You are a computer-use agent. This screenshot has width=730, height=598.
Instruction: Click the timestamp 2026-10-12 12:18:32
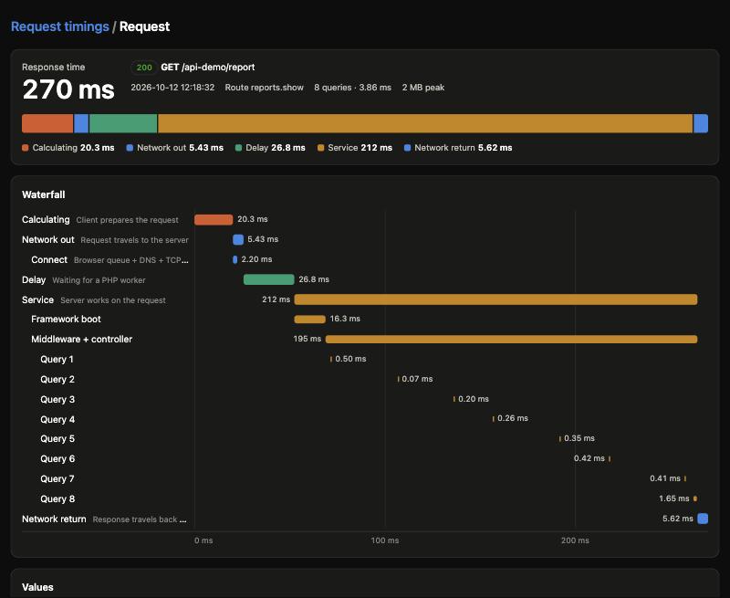[x=172, y=88]
